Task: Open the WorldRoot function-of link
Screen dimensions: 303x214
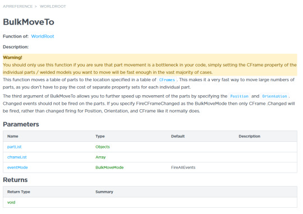Action: pos(43,36)
